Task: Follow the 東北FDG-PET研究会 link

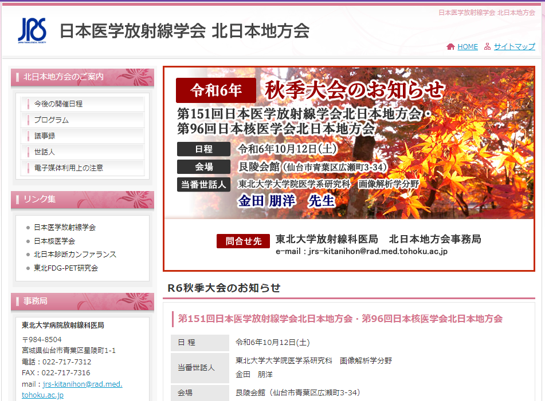Action: coord(66,268)
